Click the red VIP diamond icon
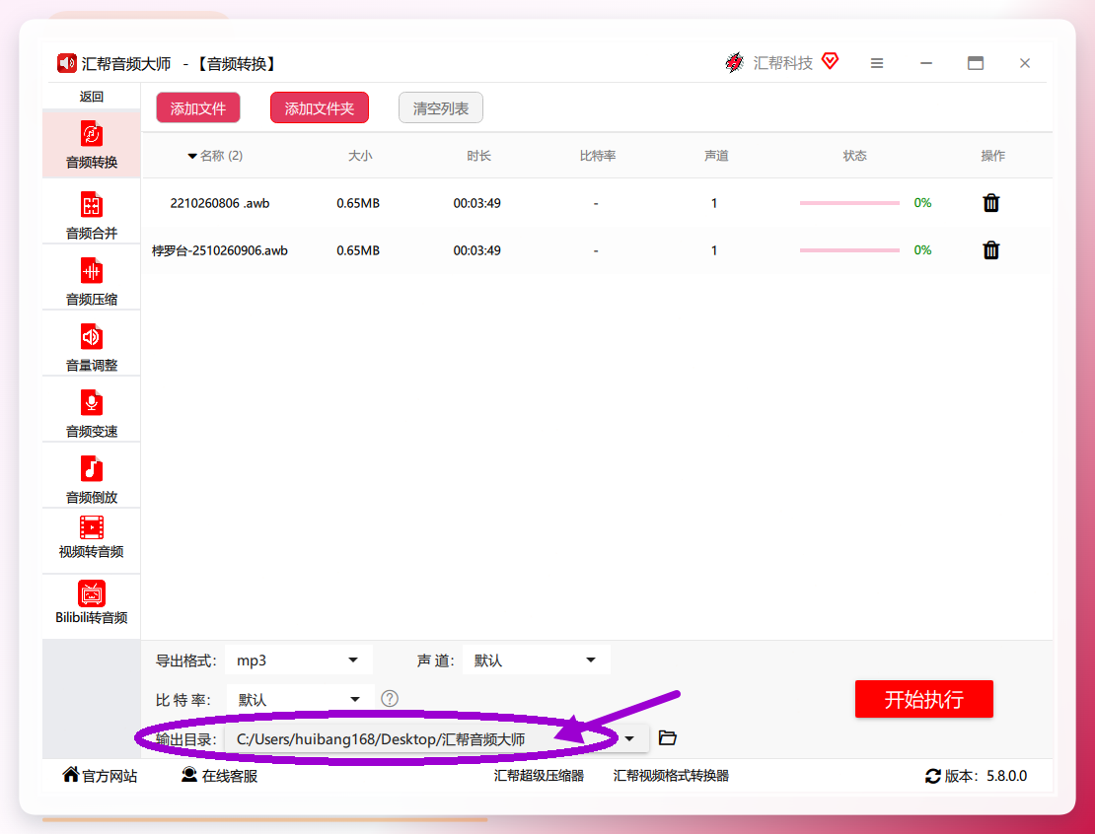1095x834 pixels. pos(830,61)
